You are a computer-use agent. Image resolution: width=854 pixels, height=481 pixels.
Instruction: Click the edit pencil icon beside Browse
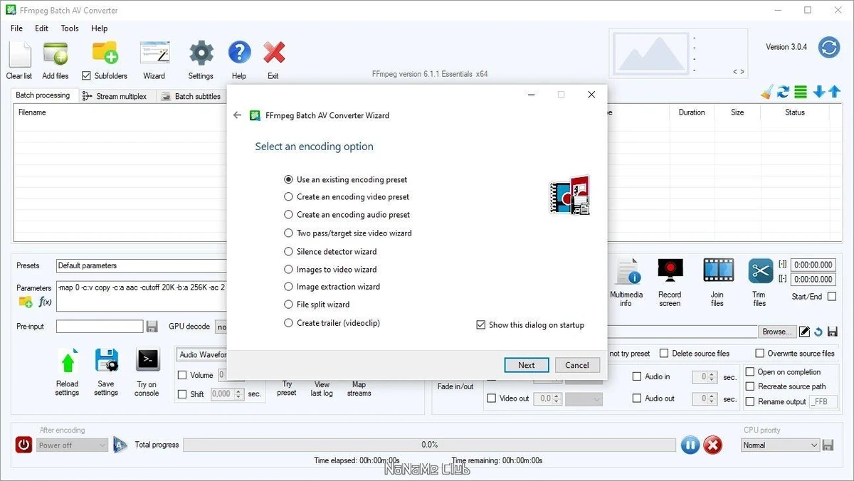click(x=804, y=332)
